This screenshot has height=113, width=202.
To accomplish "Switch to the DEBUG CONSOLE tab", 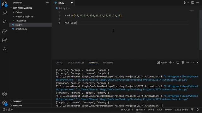I will [76, 63].
